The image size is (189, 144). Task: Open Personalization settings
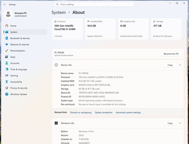[x=25, y=51]
